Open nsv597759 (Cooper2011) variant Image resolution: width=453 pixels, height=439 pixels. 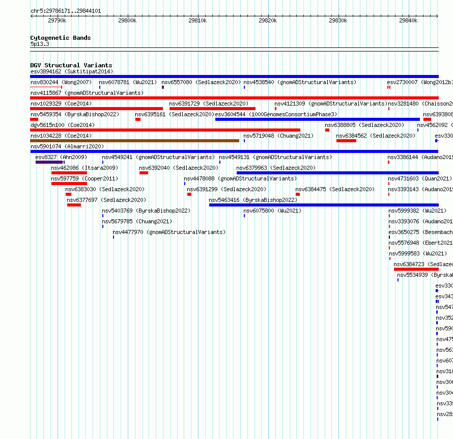(84, 178)
